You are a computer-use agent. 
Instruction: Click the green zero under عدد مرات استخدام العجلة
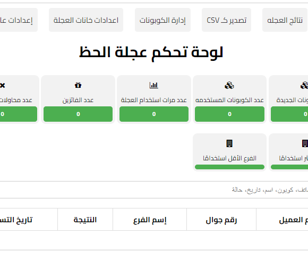tap(154, 114)
